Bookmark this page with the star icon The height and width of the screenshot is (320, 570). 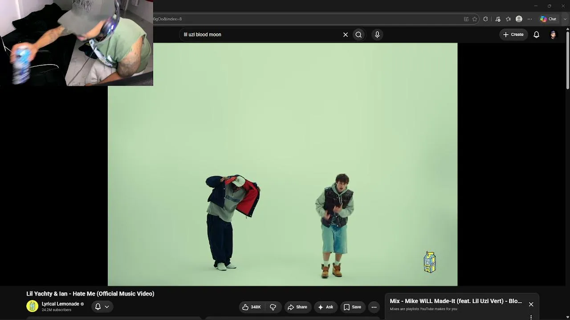(x=475, y=19)
